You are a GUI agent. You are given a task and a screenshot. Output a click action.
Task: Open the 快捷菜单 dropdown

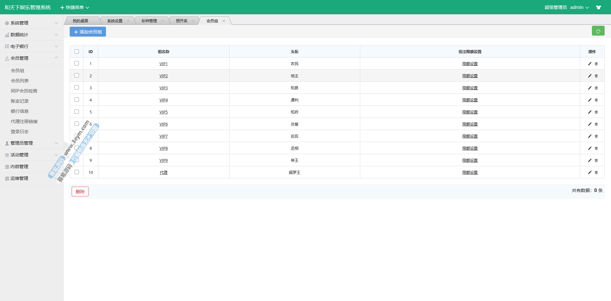tap(75, 7)
